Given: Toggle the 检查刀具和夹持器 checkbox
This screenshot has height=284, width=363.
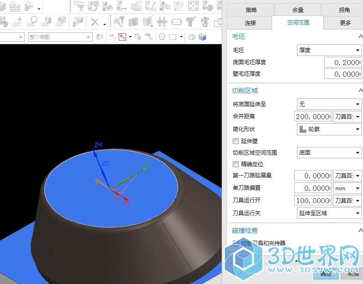Looking at the screenshot, I should tap(236, 243).
